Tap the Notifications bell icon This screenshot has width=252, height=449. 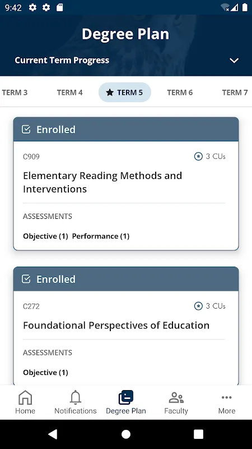click(x=76, y=398)
